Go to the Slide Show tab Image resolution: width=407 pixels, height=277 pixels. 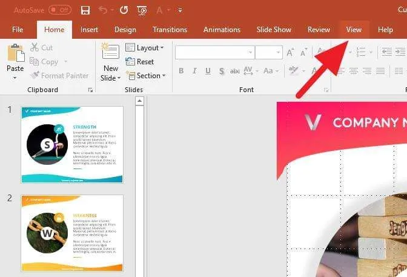click(274, 30)
